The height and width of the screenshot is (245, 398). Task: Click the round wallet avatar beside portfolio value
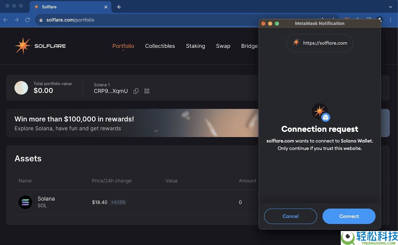21,88
